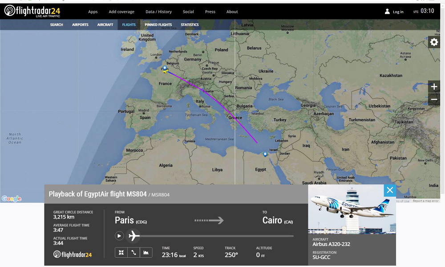Screen dimensions: 445x267
Task: Click the actual flight time 3:44
Action: pyautogui.click(x=58, y=243)
